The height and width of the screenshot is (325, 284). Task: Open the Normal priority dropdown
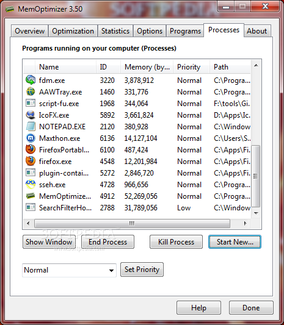click(x=69, y=270)
